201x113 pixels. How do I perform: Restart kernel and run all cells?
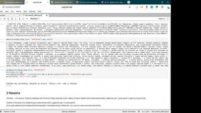pyautogui.click(x=27, y=19)
